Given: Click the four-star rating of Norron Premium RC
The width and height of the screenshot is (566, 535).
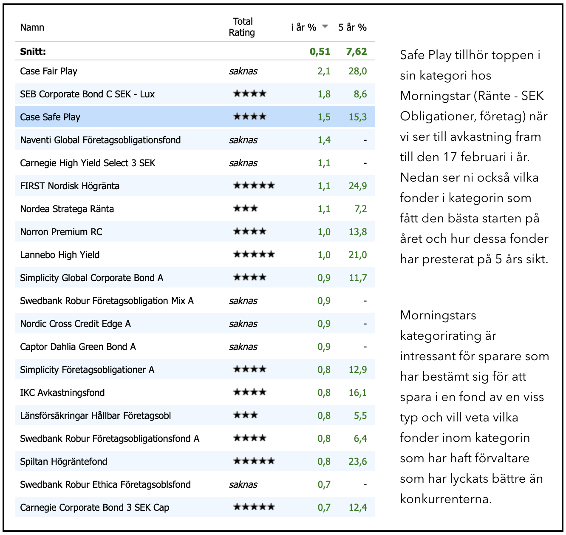Looking at the screenshot, I should pyautogui.click(x=250, y=231).
